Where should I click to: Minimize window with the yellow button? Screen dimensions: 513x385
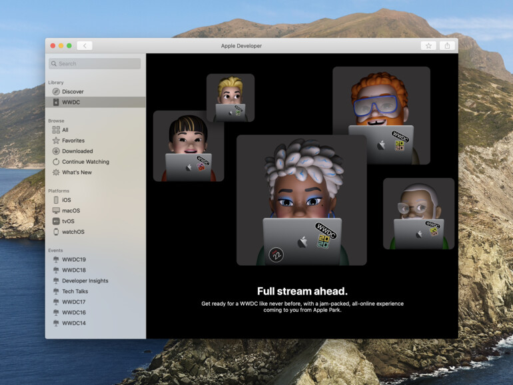click(61, 46)
